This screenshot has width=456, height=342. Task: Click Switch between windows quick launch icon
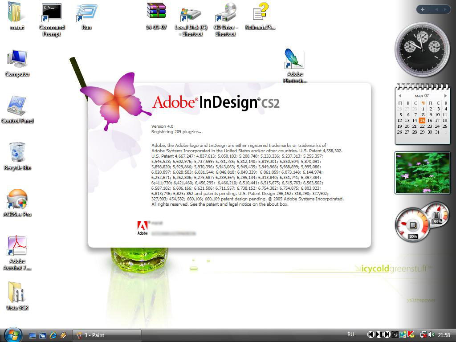coord(43,335)
